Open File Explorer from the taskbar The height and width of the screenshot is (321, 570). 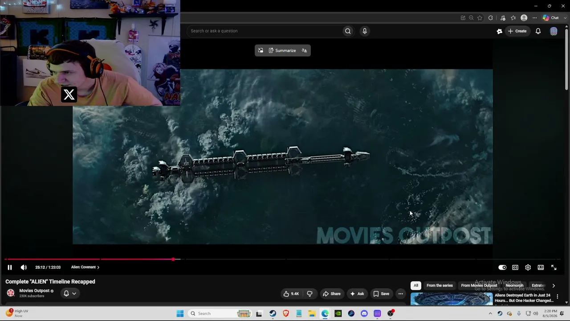pyautogui.click(x=312, y=313)
